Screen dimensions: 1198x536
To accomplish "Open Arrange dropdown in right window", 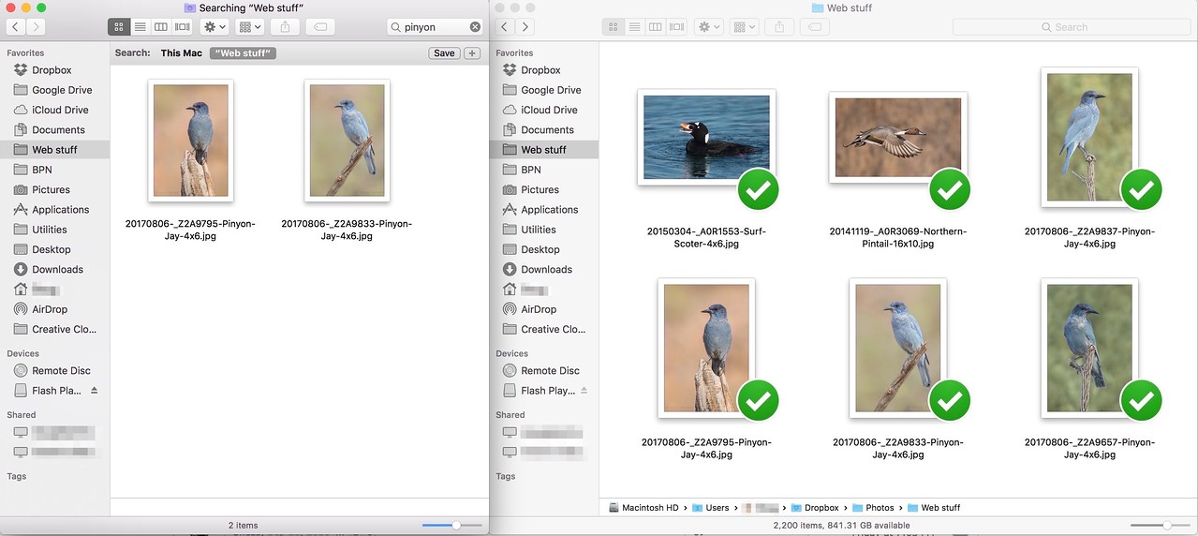I will point(744,27).
